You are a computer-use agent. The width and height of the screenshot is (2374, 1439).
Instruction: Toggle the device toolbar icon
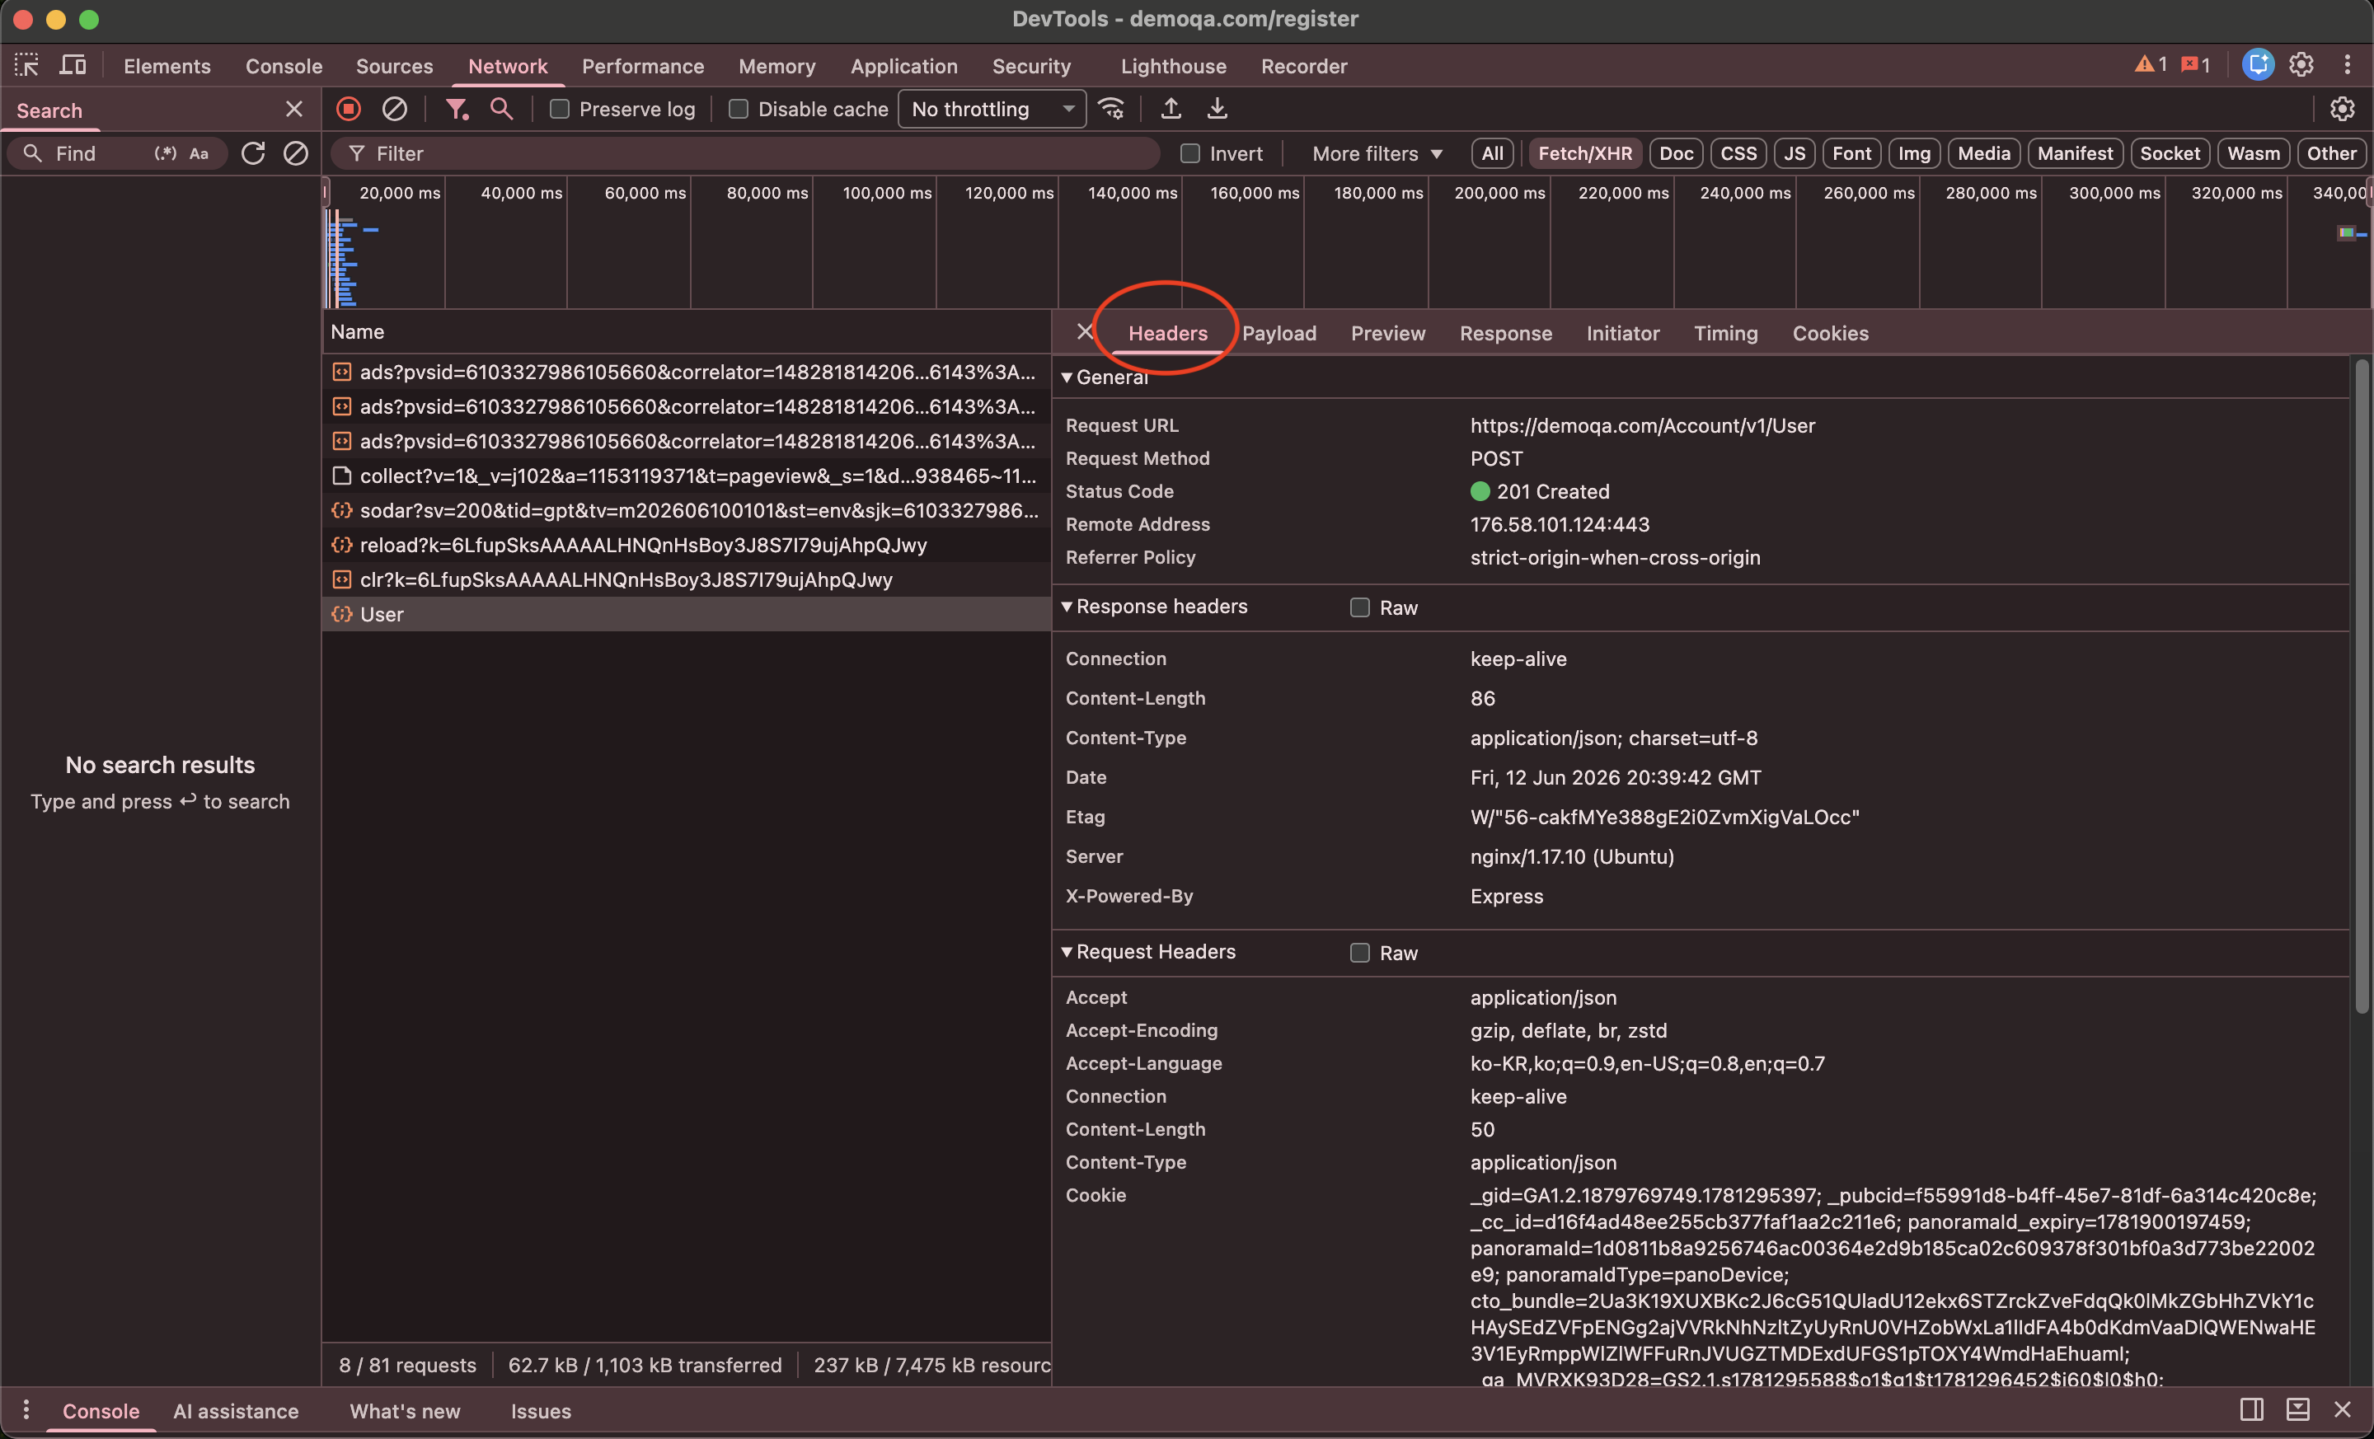tap(73, 65)
